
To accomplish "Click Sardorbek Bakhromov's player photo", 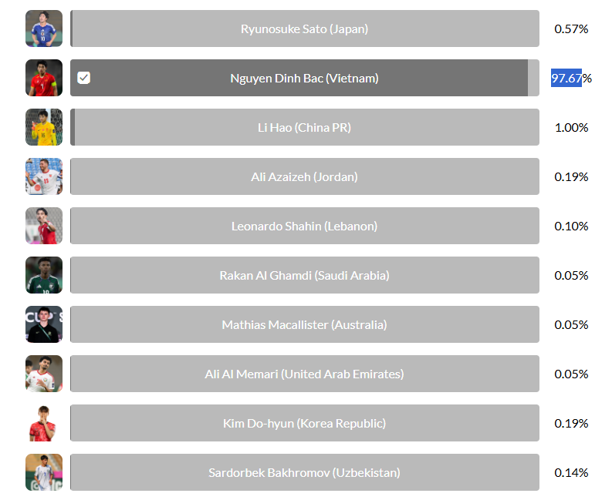I will pos(43,472).
